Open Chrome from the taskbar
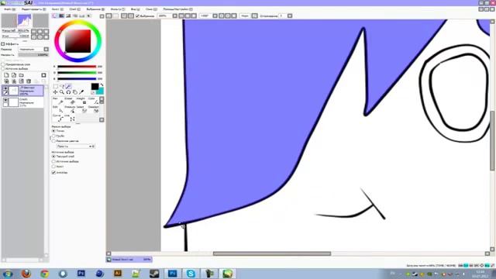The image size is (496, 279). pos(45,274)
